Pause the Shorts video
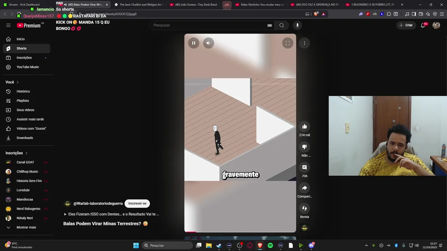The height and width of the screenshot is (251, 447). click(x=193, y=43)
